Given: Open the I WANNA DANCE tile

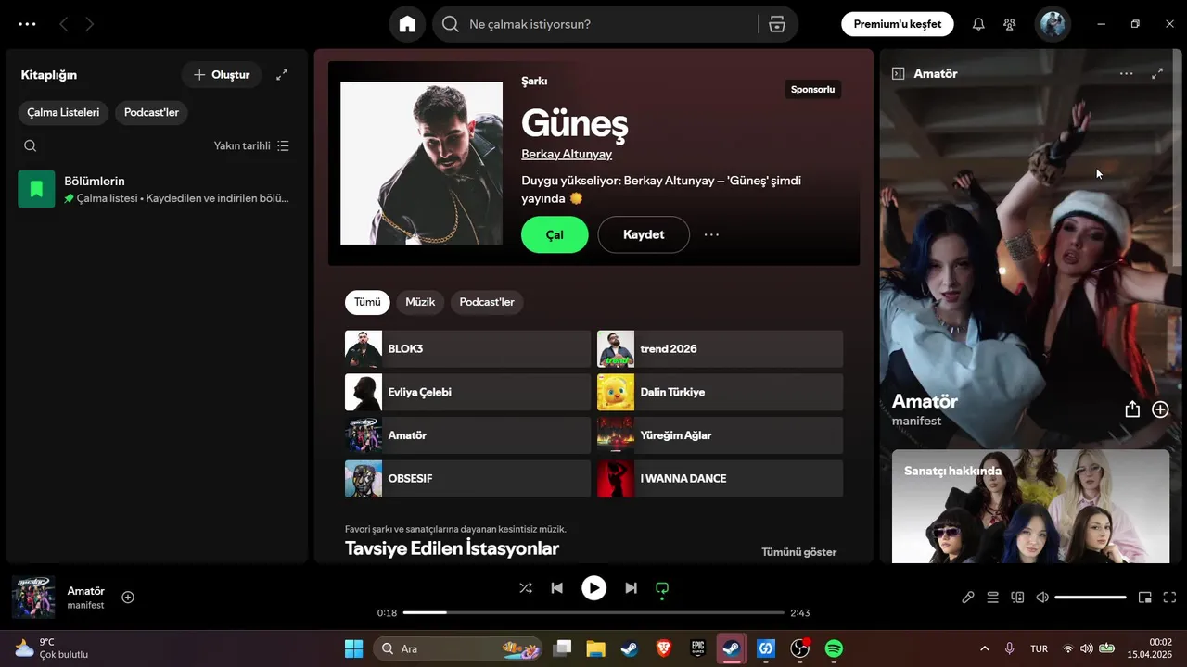Looking at the screenshot, I should tap(720, 479).
